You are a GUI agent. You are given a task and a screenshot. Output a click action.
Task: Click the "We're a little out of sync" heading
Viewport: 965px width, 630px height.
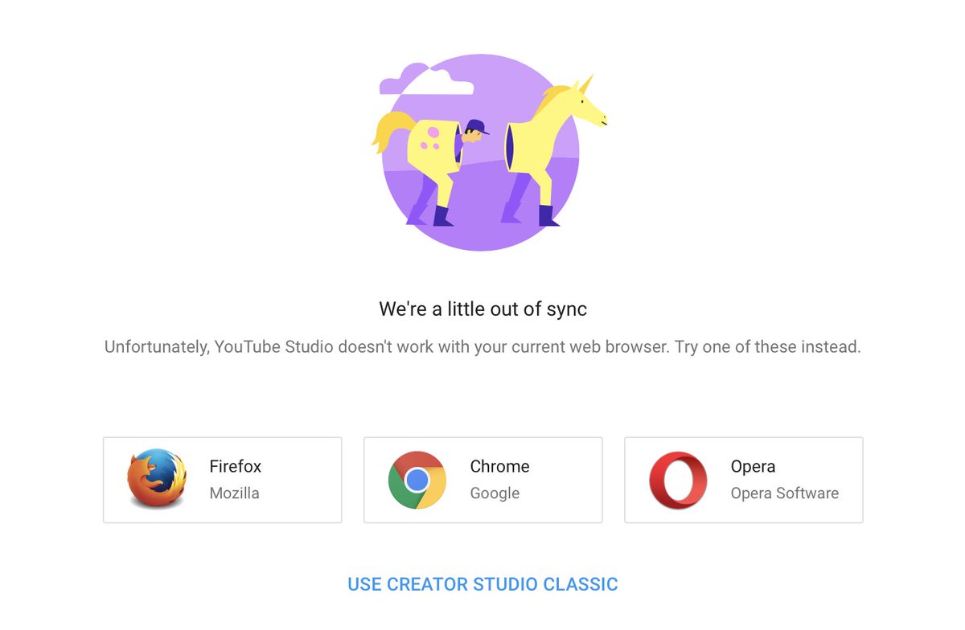482,309
